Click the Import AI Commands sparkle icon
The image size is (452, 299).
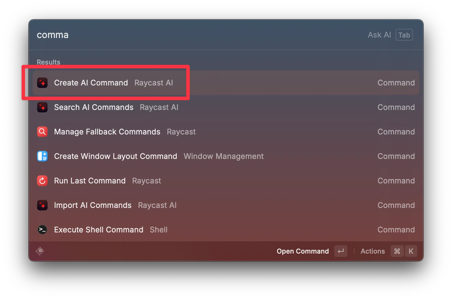click(x=42, y=205)
